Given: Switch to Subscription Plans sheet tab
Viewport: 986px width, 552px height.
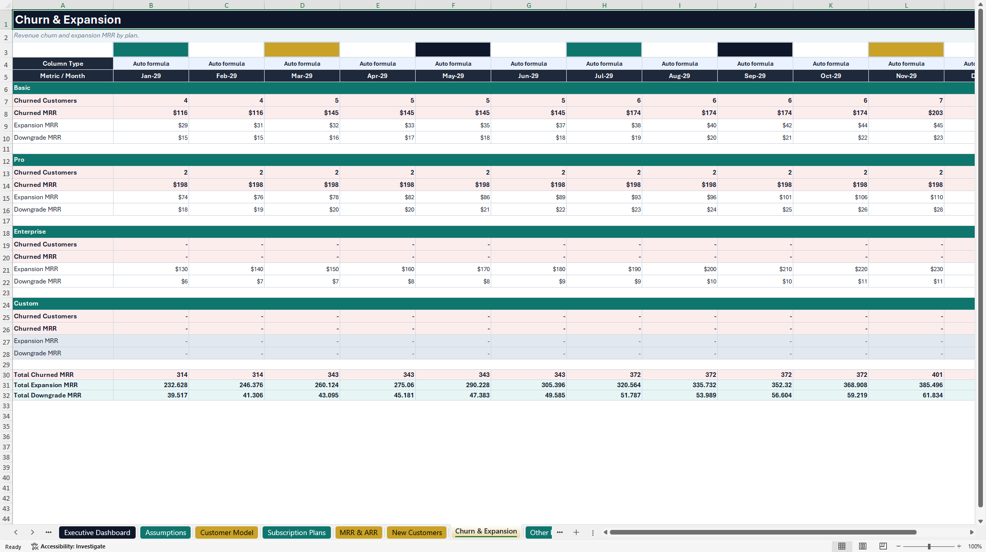Looking at the screenshot, I should (296, 532).
